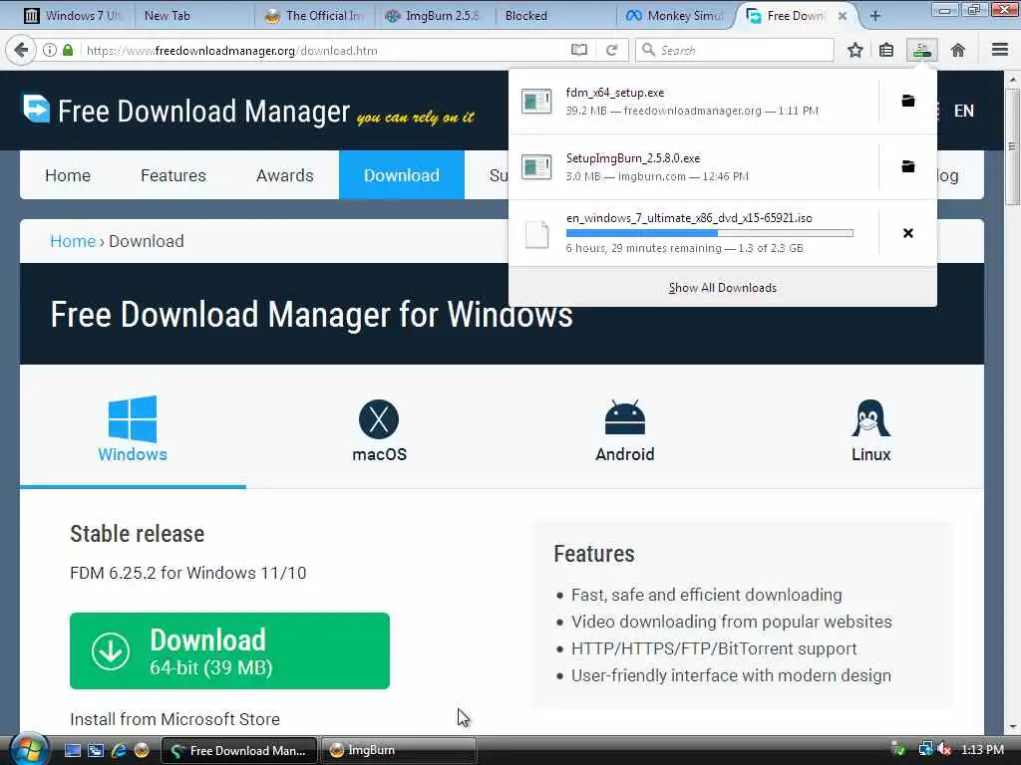Viewport: 1021px width, 765px height.
Task: Switch to ImgBurn 2.5.8 browser tab
Action: coord(433,16)
